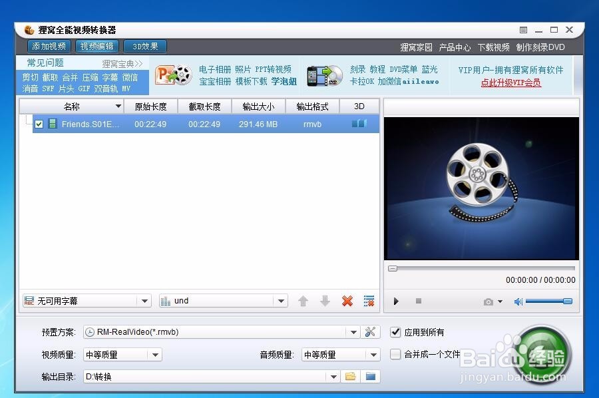Click the 添加视频 button
Screen dimensions: 599x398
pos(49,47)
